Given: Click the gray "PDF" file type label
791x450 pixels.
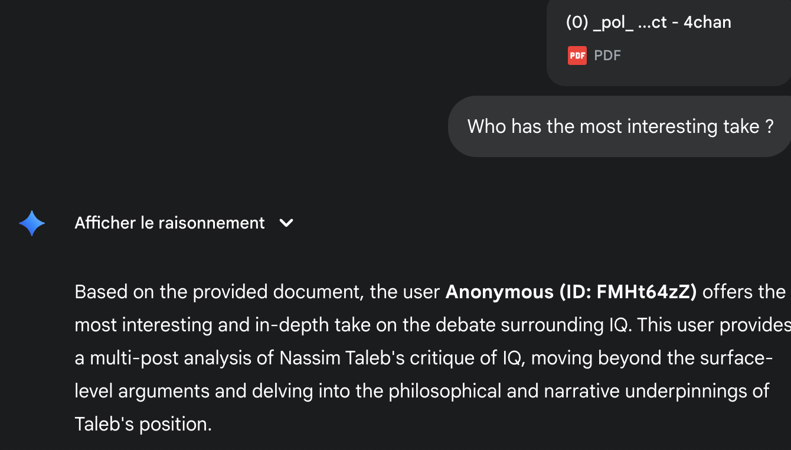Looking at the screenshot, I should coord(607,56).
